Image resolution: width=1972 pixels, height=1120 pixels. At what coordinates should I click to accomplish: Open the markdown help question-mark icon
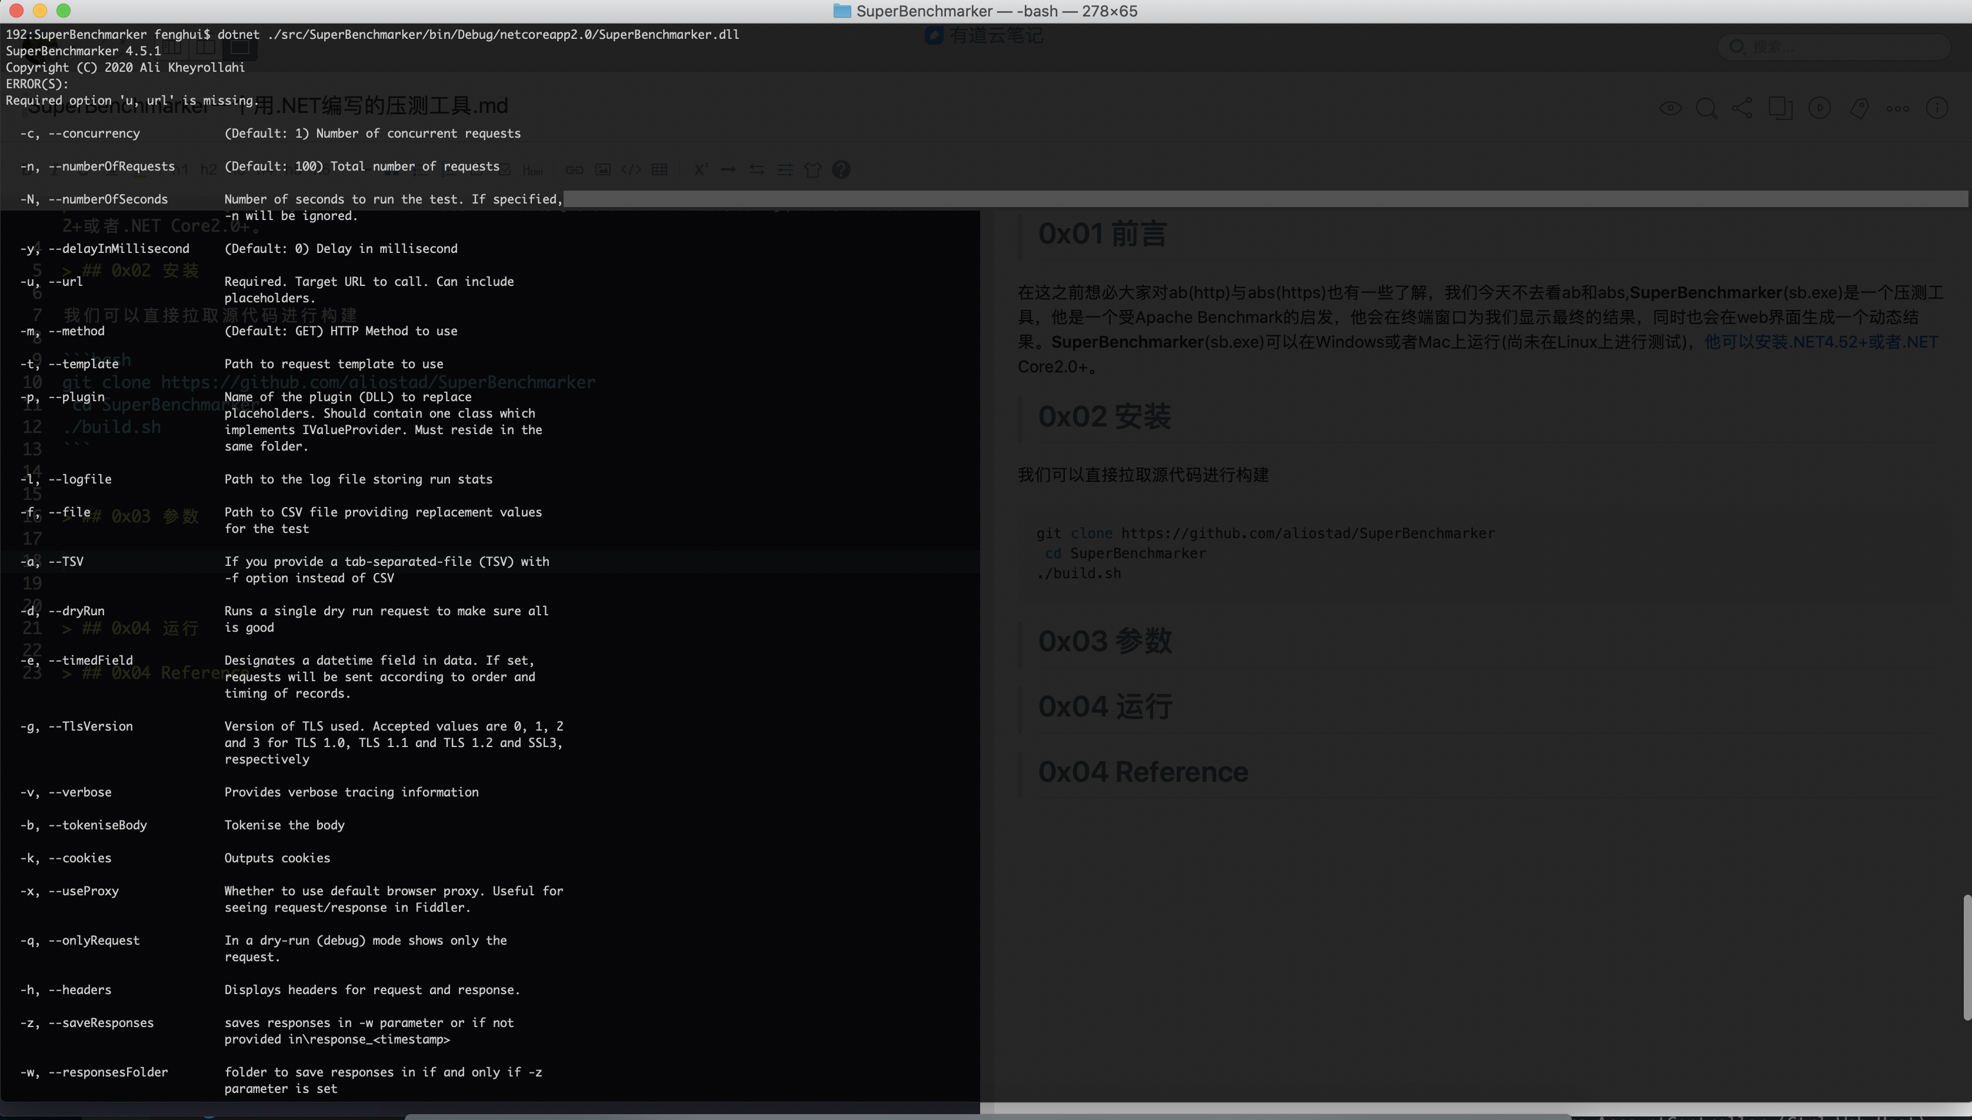(841, 169)
